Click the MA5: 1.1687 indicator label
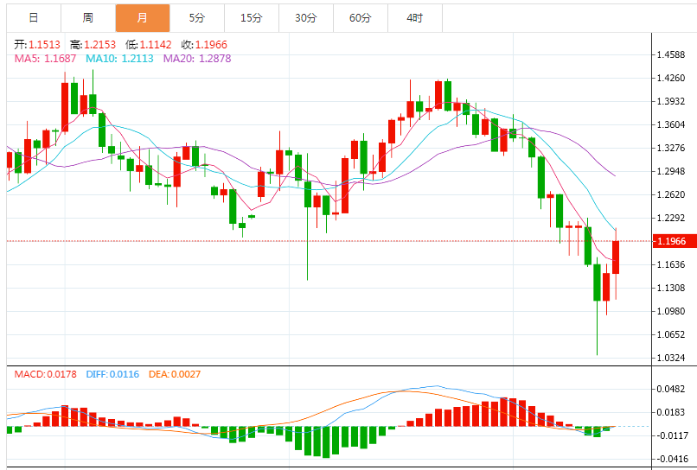This screenshot has width=697, height=470. (x=45, y=59)
